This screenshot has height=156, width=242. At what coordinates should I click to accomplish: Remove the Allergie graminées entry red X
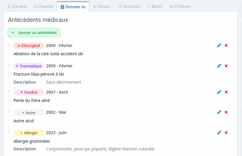pos(226,133)
